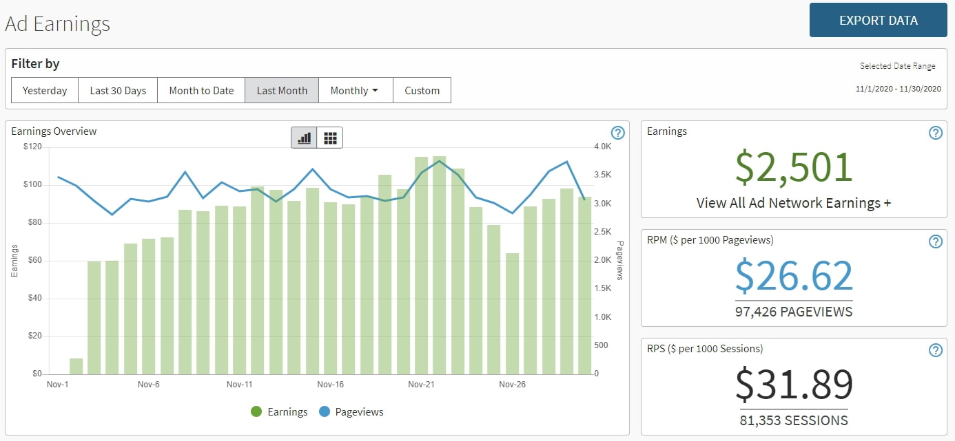Click the Filter by heading
This screenshot has width=955, height=441.
tap(35, 63)
